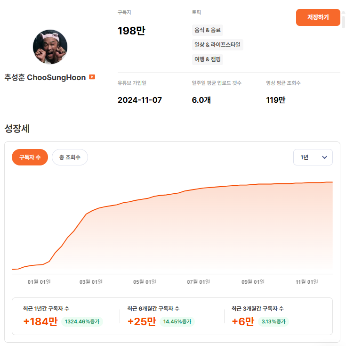346x346 pixels.
Task: Switch chart to 총 조회수
Action: (x=70, y=157)
